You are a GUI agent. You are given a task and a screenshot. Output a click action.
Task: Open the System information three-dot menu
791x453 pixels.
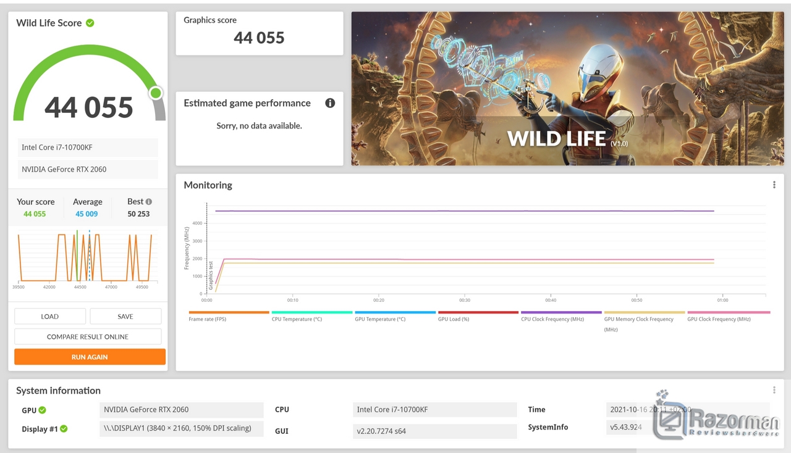(774, 390)
